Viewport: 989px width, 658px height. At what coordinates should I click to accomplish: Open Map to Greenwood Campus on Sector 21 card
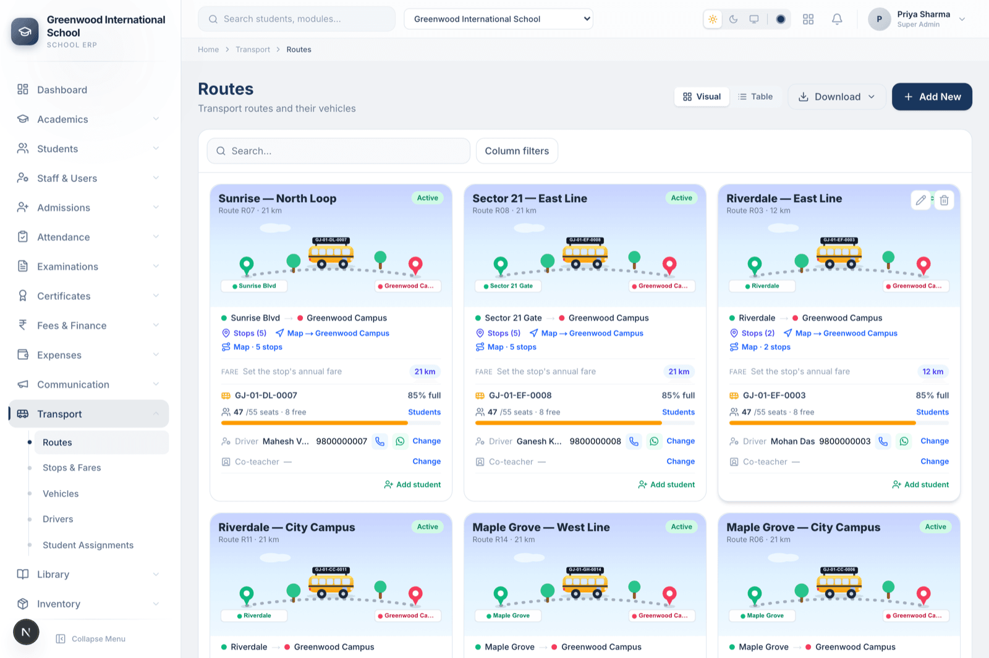(587, 333)
